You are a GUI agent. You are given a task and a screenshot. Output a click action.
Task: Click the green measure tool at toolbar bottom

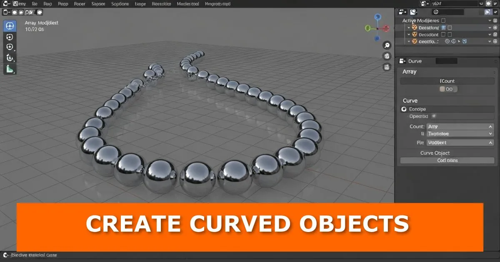click(x=10, y=69)
